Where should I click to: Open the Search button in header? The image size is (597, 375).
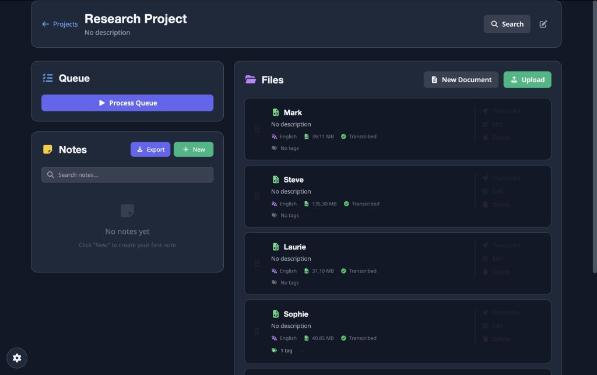[x=507, y=24]
